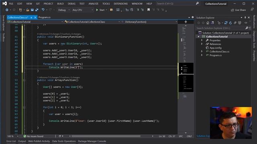Click the Uncomment Selected Lines icon
257x144 pixels.
[142, 10]
